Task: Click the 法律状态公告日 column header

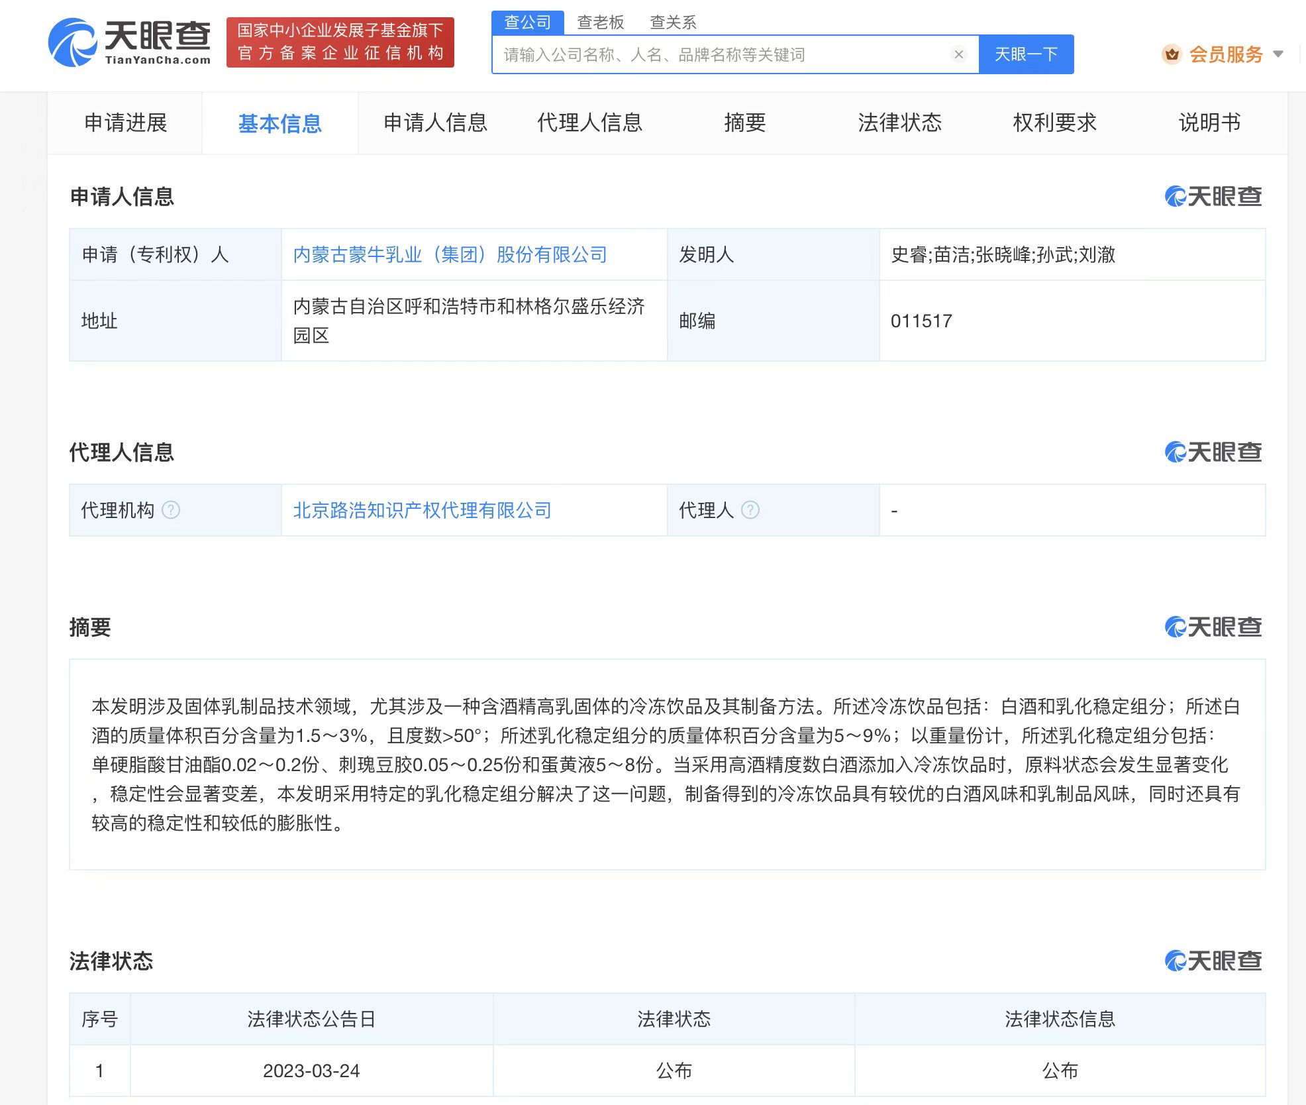Action: click(311, 1019)
